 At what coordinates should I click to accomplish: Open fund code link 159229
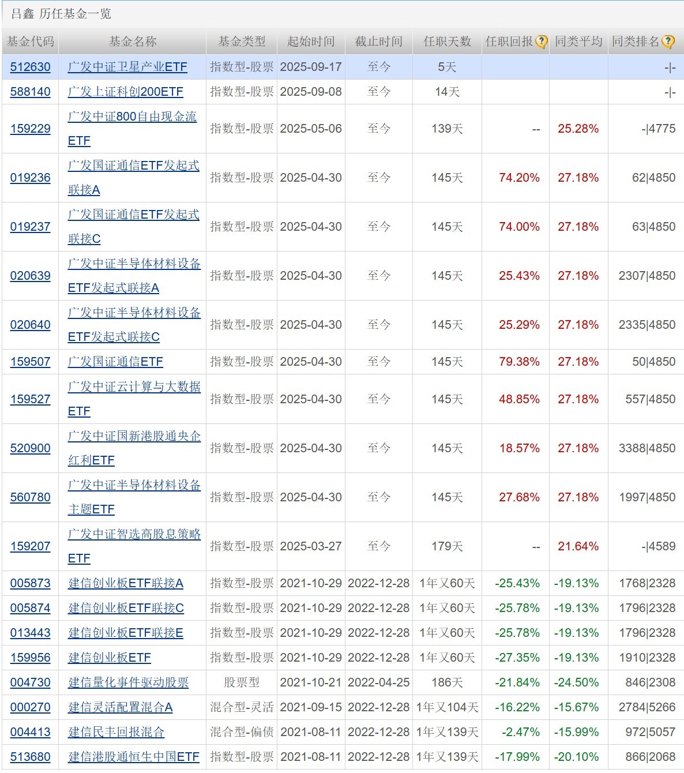(31, 129)
